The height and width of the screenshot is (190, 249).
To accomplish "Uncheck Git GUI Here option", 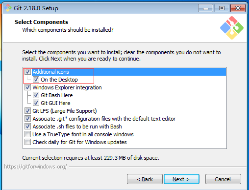I will click(36, 103).
